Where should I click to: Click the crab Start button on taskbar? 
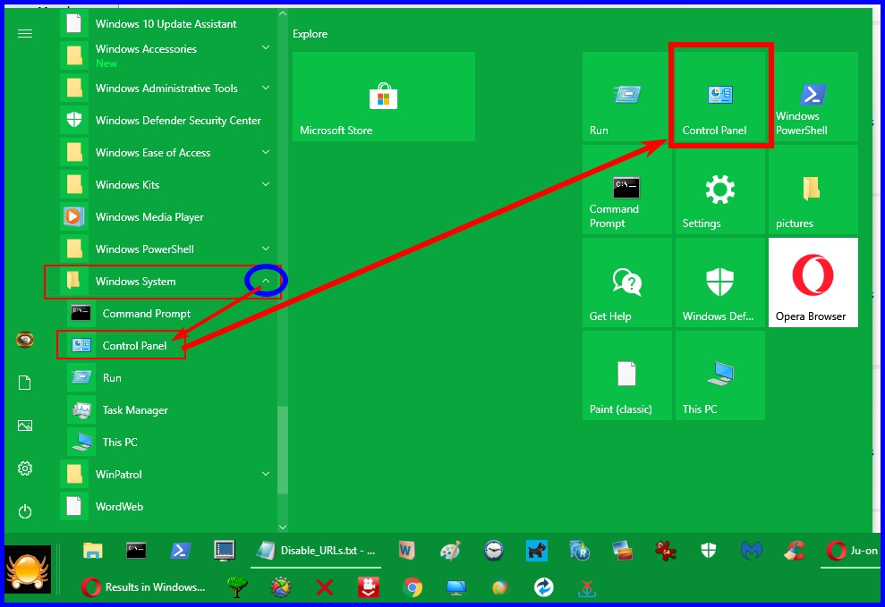28,569
